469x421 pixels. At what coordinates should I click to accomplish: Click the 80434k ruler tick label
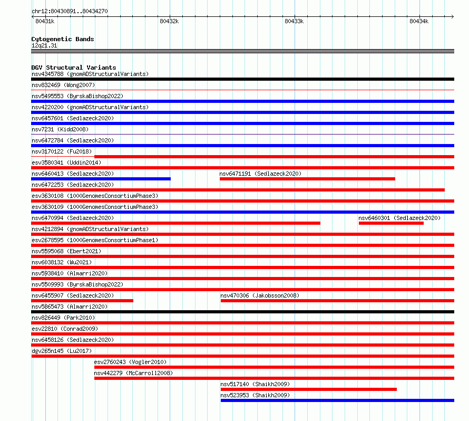(x=419, y=21)
